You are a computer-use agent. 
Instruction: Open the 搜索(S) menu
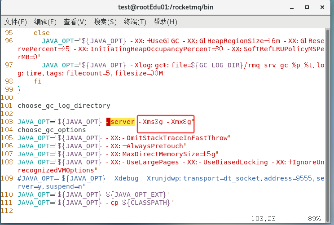tap(105, 22)
